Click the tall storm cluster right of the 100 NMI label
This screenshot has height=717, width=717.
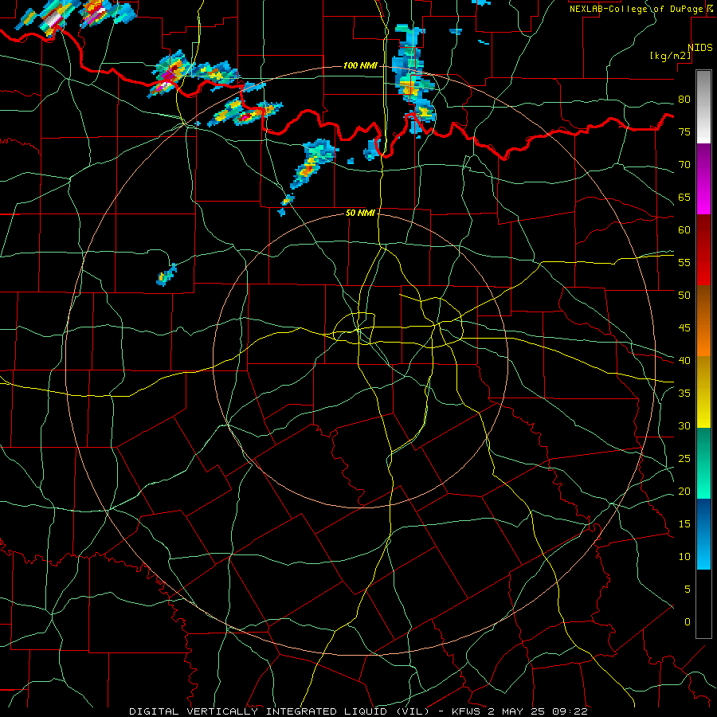(x=413, y=80)
